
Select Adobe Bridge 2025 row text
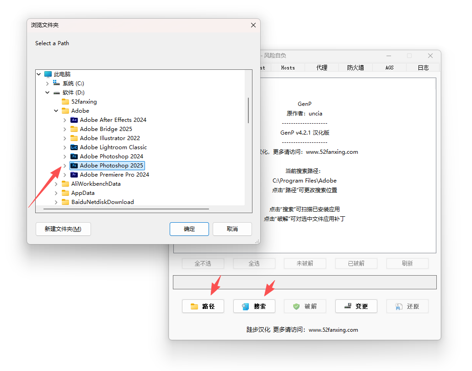[x=106, y=129]
